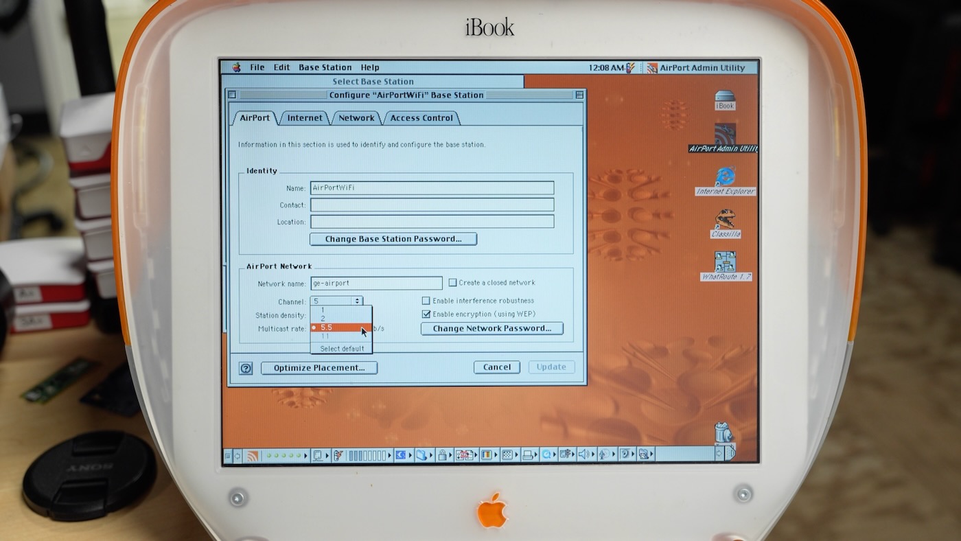This screenshot has width=961, height=541.
Task: Switch to the Internet tab
Action: tap(305, 118)
